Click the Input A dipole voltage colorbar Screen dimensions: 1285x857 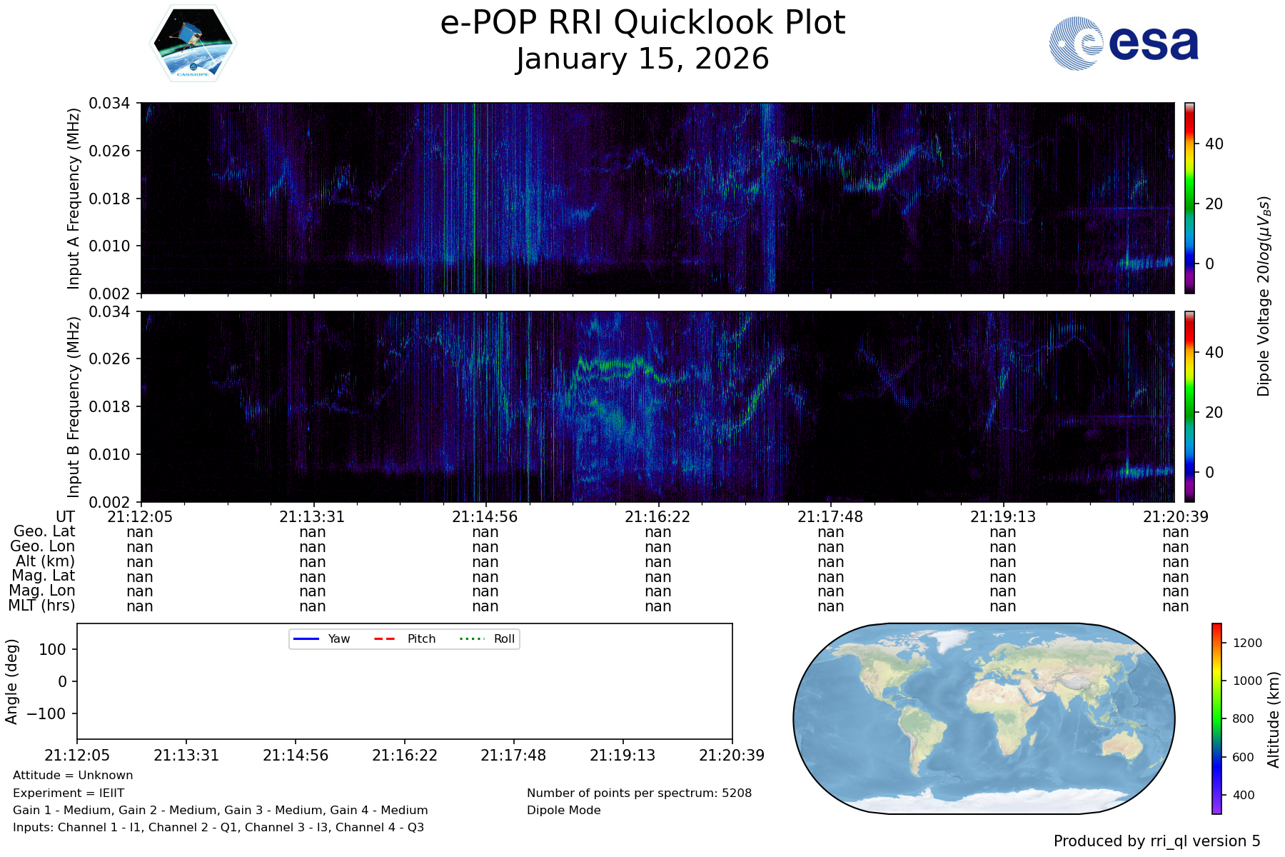click(1189, 198)
